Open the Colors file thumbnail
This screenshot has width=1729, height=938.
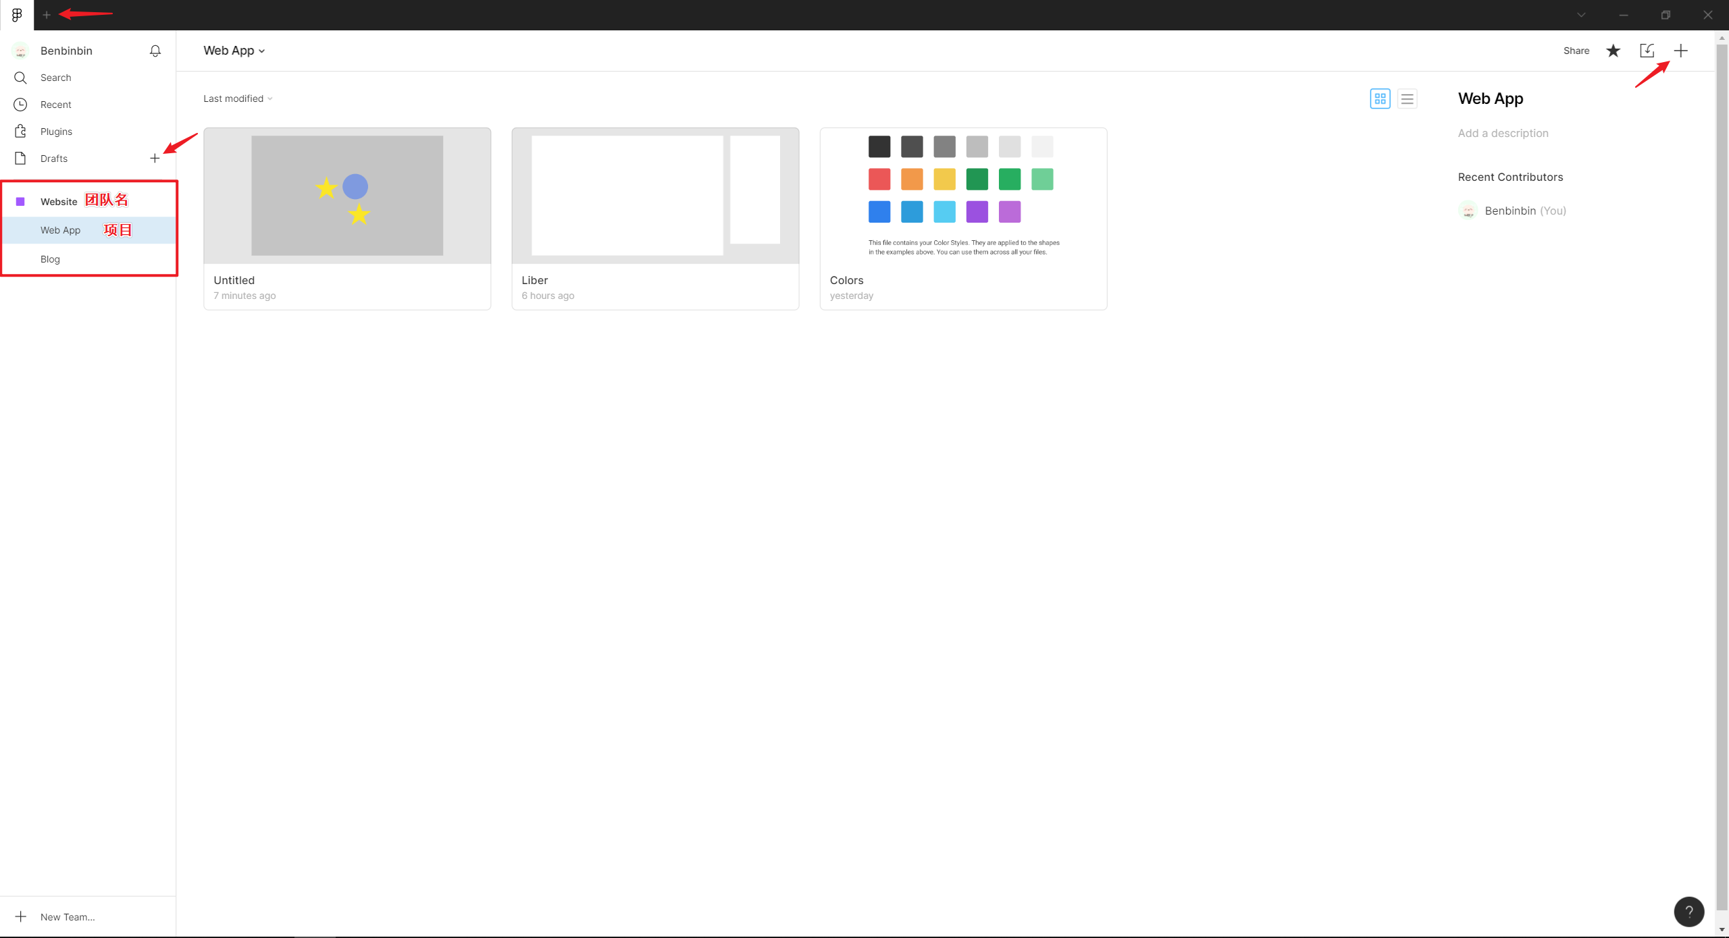[963, 196]
